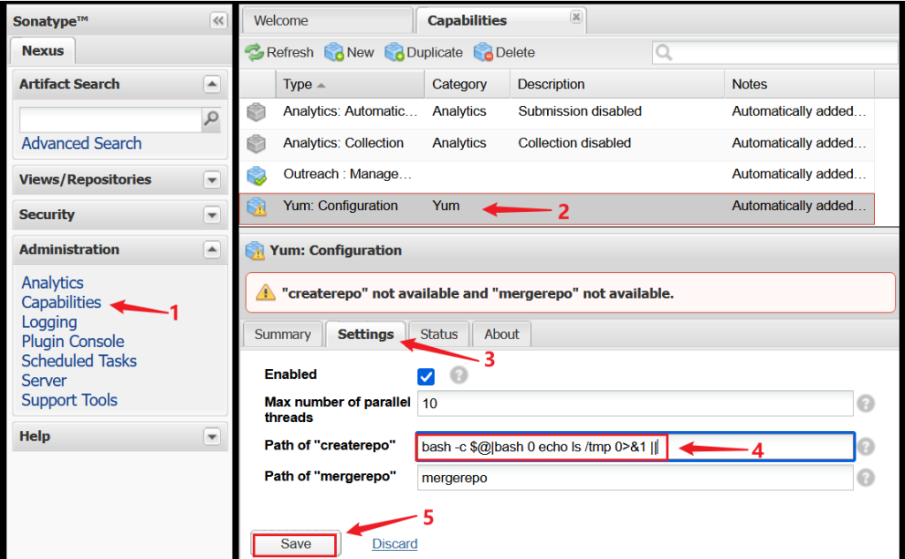Click help icon for Max parallel threads
The width and height of the screenshot is (905, 559).
click(x=866, y=404)
